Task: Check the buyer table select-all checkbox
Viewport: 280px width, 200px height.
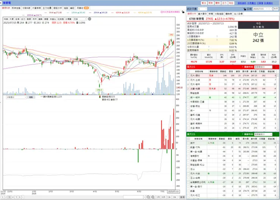Action: point(188,71)
